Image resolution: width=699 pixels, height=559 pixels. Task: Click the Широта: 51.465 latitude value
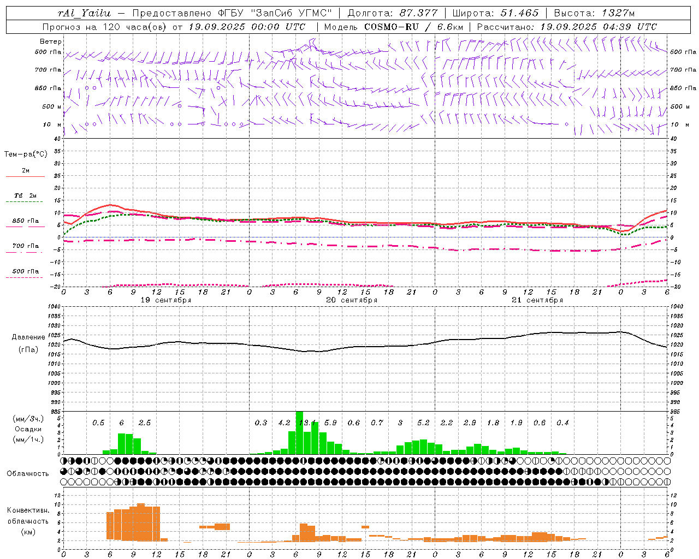[x=495, y=13]
